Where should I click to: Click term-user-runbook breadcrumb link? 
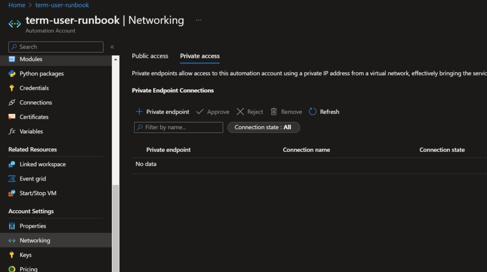[62, 5]
